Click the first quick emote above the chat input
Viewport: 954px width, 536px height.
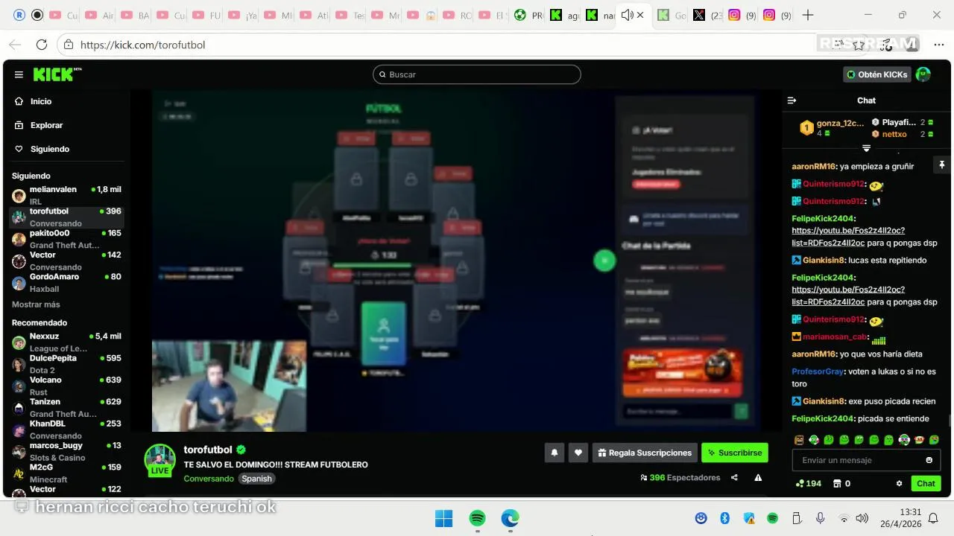point(799,440)
